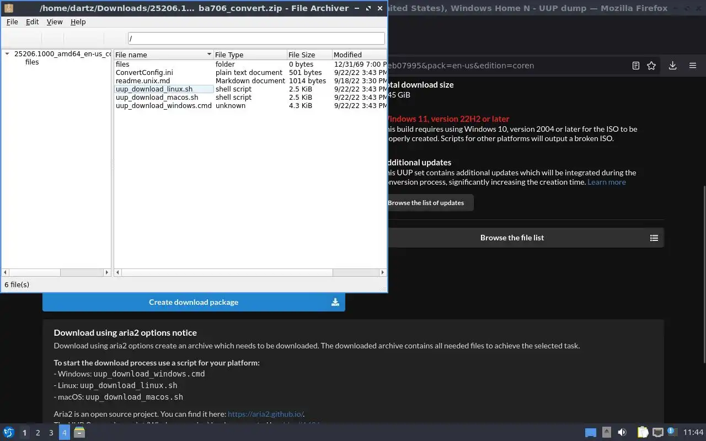Collapse the 25206.1000_amd64 archive tree node

[x=7, y=53]
